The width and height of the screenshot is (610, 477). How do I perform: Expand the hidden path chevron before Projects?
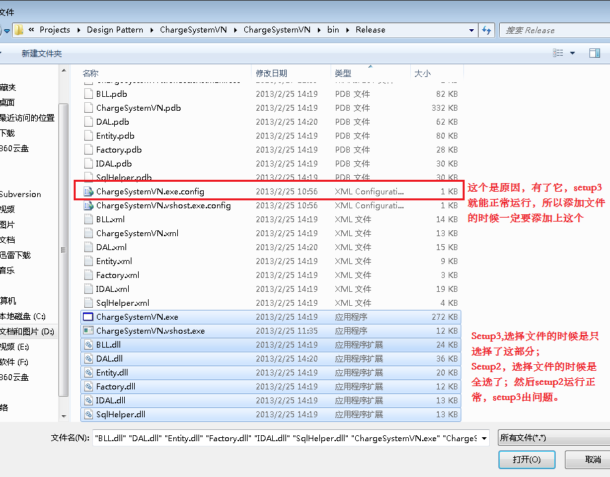[x=31, y=30]
